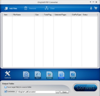Select IMAGES output format icon
Viewport: 100px width, 96px height.
[x=49, y=75]
